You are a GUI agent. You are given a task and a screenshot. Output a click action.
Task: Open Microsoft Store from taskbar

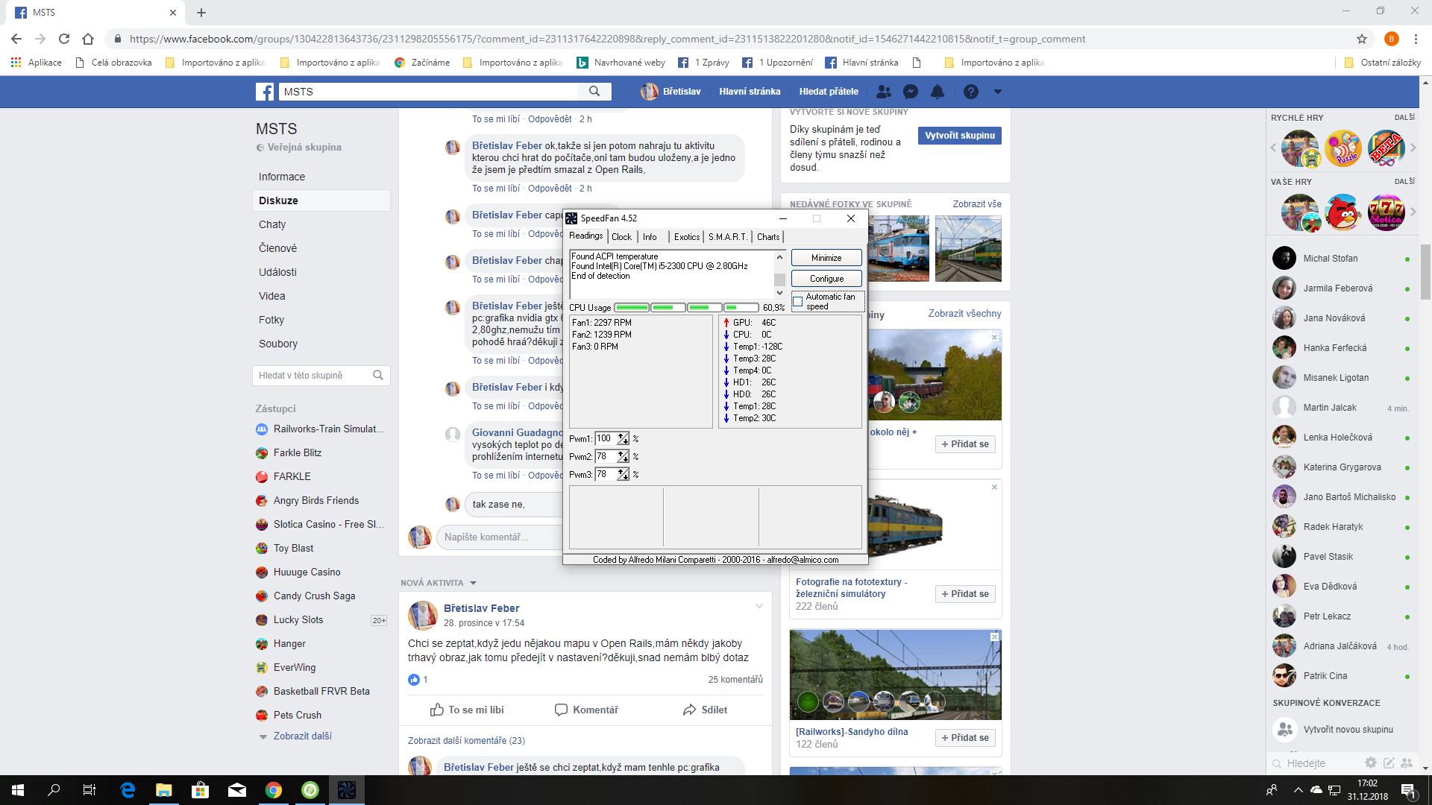click(x=200, y=790)
